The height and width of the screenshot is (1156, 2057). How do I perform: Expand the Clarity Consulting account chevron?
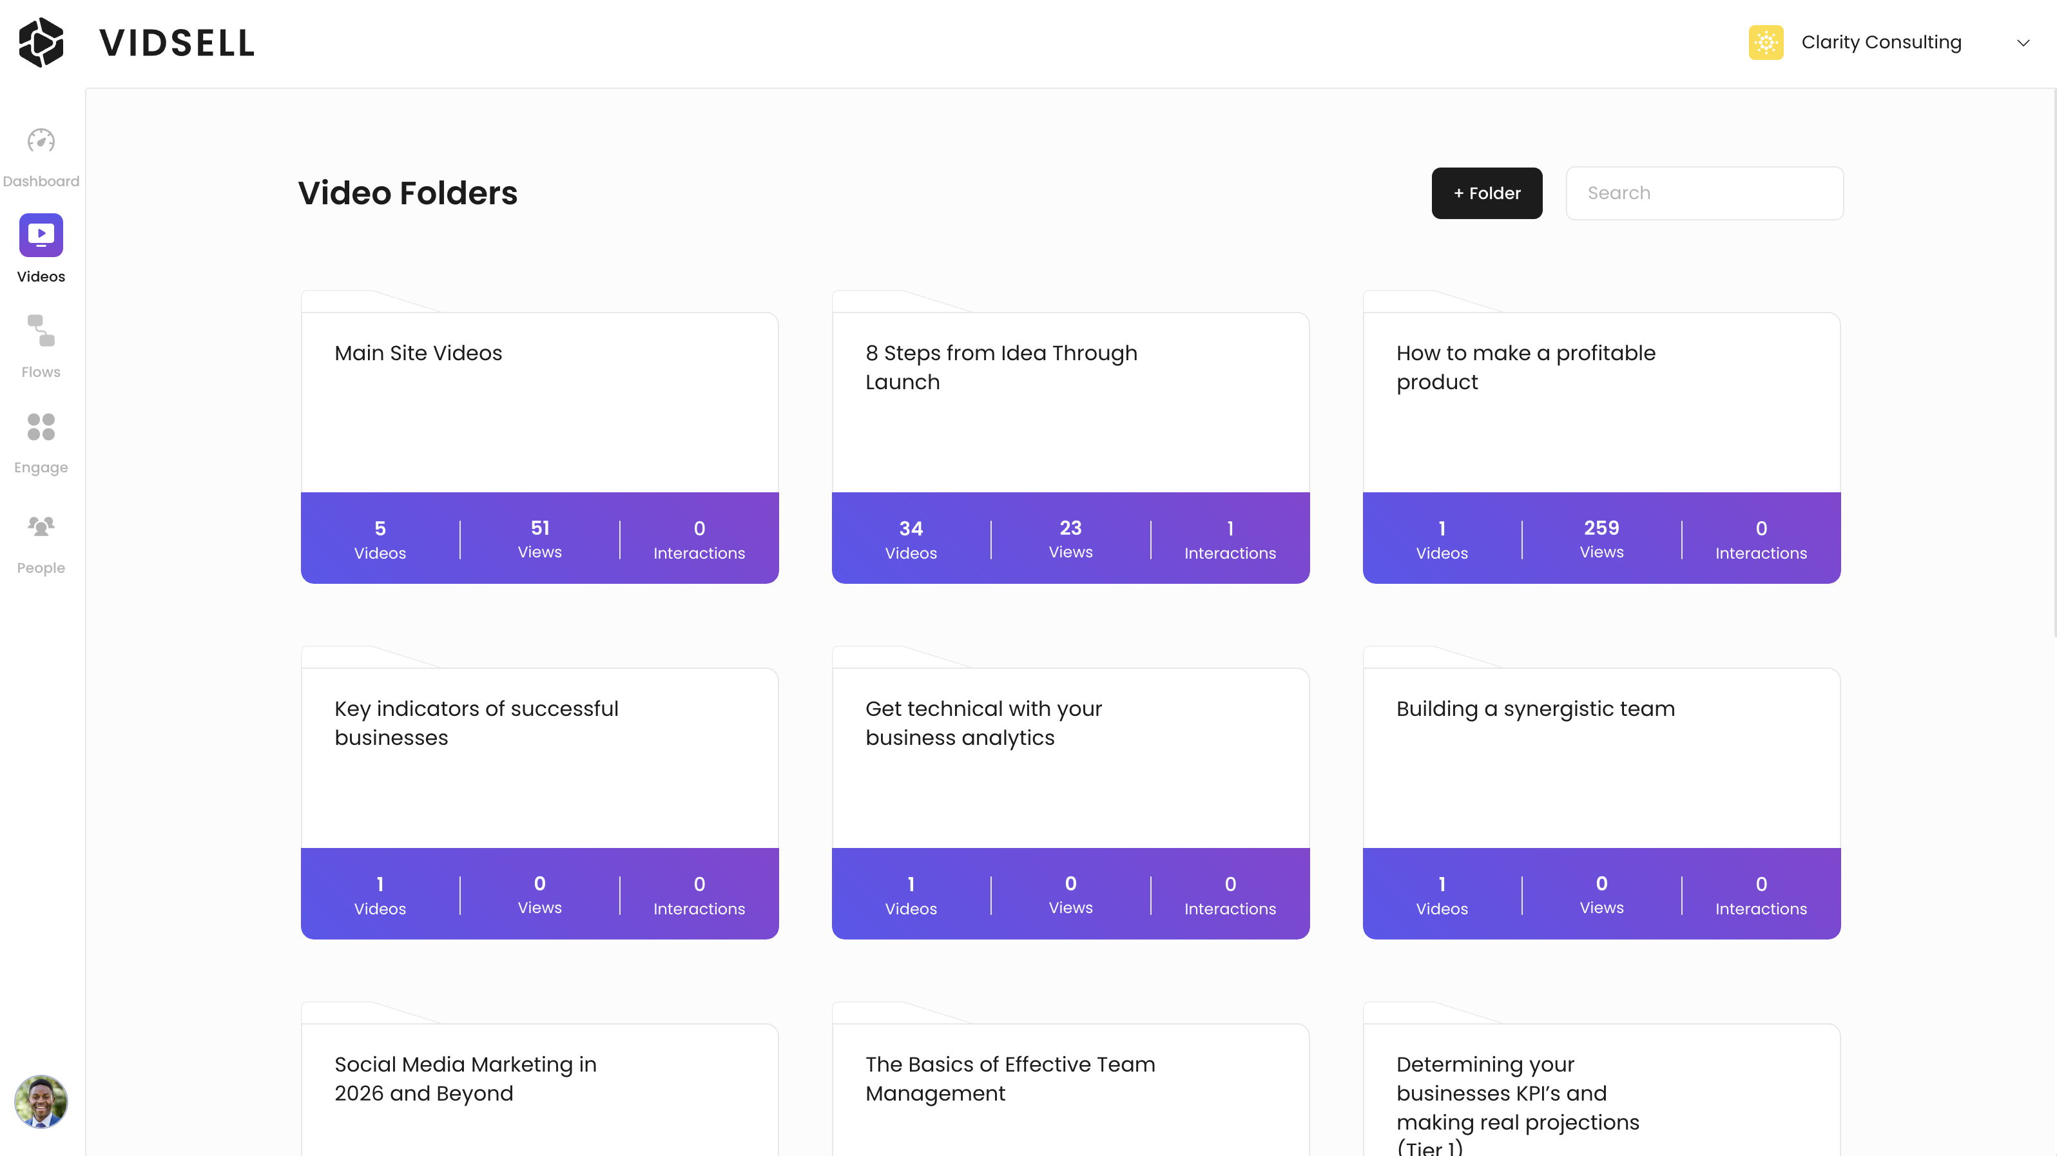[x=2023, y=43]
